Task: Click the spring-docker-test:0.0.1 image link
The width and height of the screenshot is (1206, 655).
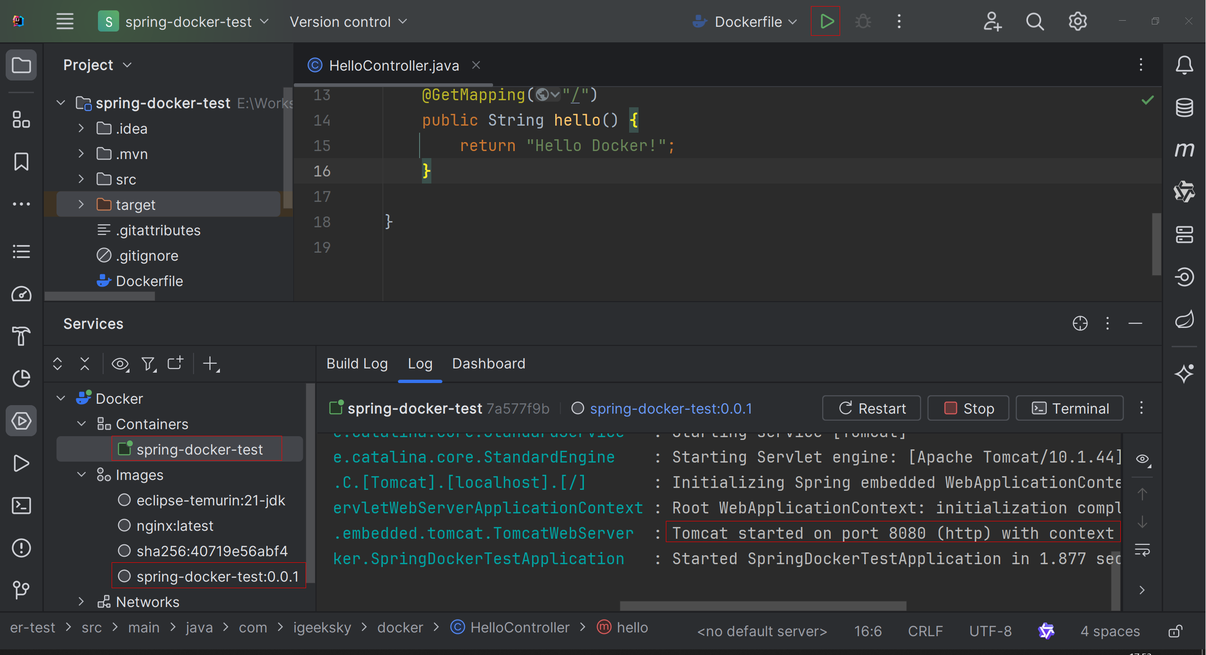Action: [x=671, y=408]
